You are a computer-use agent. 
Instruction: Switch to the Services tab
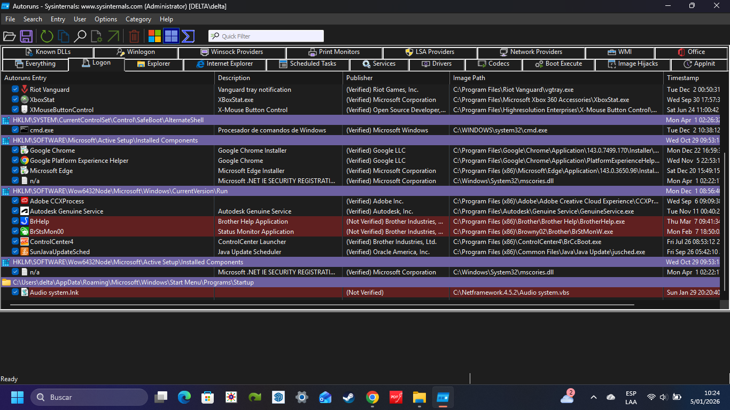click(x=379, y=64)
